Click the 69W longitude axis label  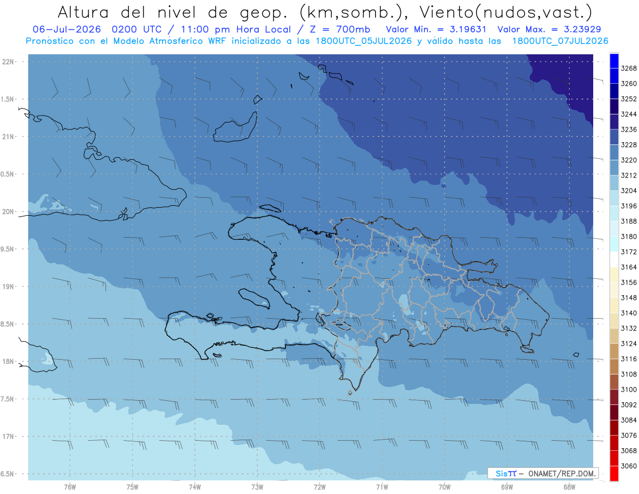pos(507,487)
